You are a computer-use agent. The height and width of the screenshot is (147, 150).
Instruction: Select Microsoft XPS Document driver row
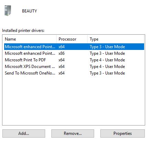click(x=74, y=67)
